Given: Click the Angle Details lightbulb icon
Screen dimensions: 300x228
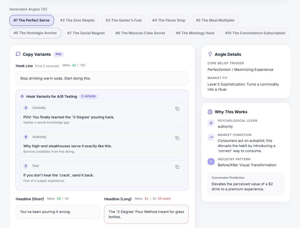Looking at the screenshot, I should click(210, 54).
